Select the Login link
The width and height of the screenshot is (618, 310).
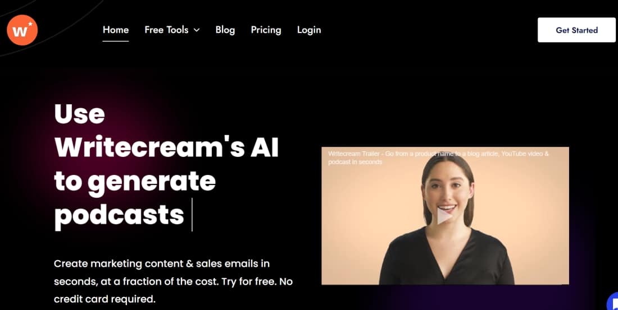309,30
